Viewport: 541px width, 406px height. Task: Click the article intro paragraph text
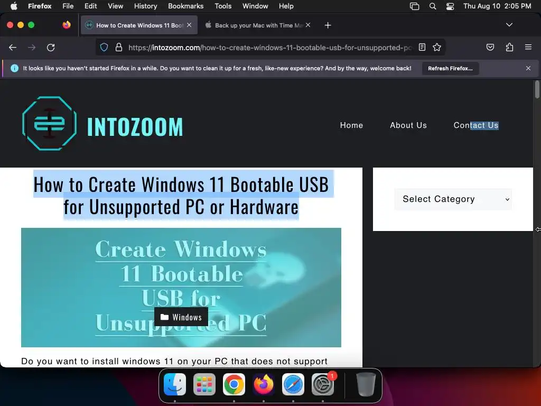coord(174,361)
